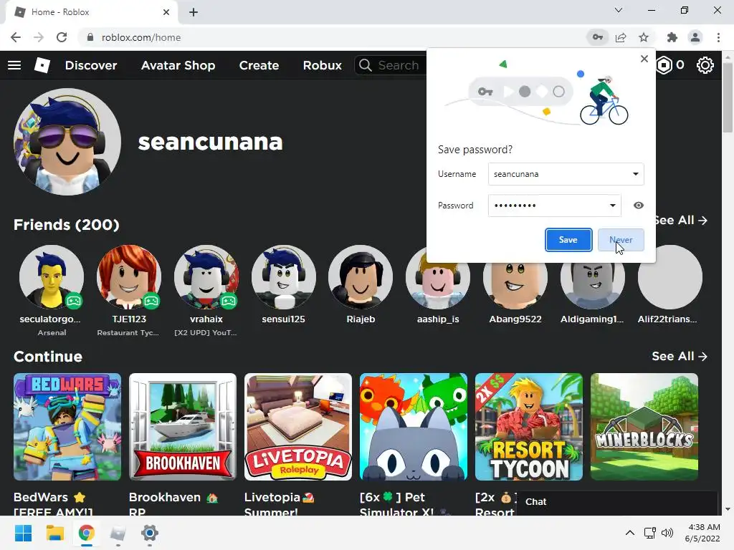The image size is (734, 550).
Task: Open the Brookhaven game thumbnail
Action: click(x=183, y=427)
